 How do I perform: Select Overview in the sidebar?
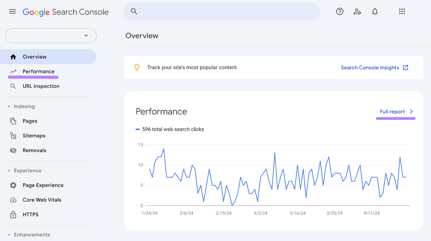click(x=48, y=57)
